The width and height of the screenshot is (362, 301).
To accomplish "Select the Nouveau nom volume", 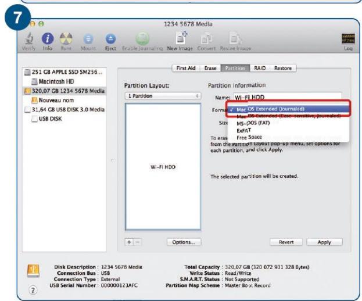I will (64, 100).
